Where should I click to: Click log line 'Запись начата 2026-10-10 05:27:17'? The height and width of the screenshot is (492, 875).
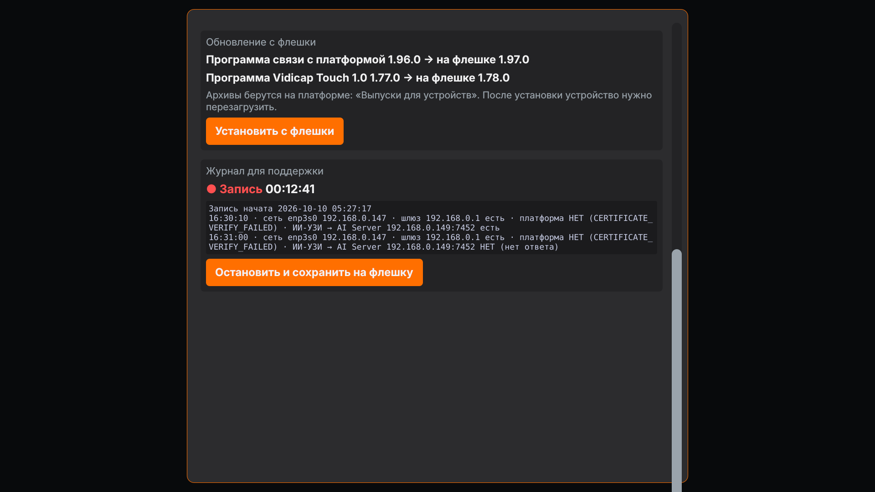[290, 209]
